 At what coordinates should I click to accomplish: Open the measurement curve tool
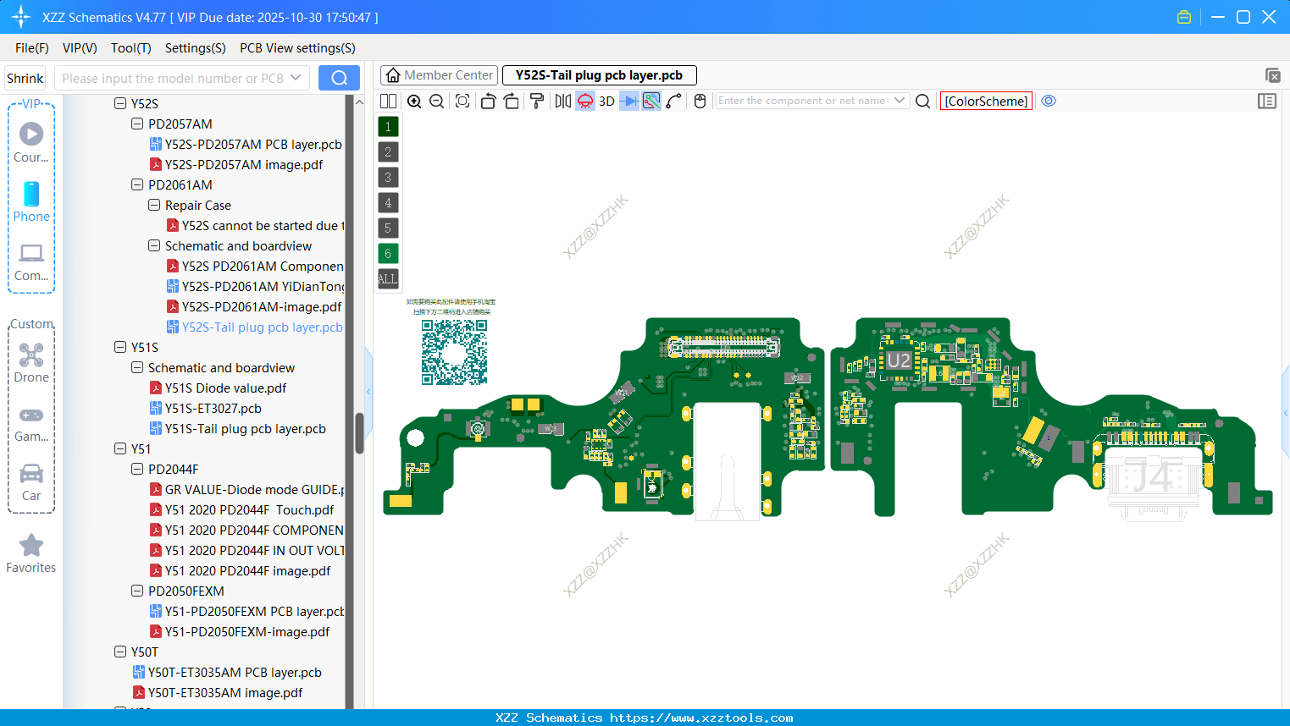[673, 101]
